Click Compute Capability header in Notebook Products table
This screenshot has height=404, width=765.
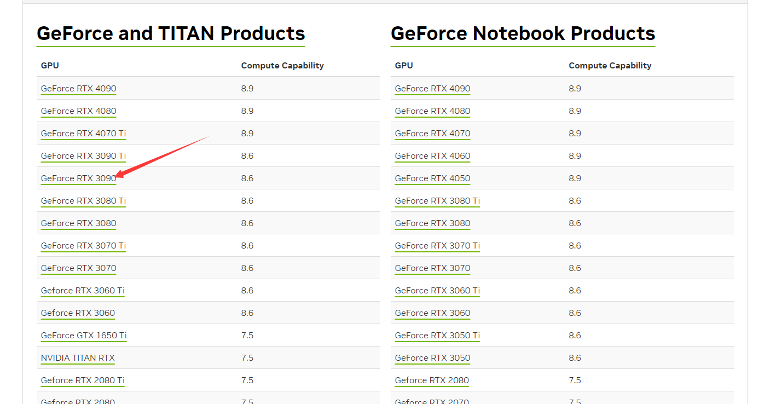[x=610, y=66]
